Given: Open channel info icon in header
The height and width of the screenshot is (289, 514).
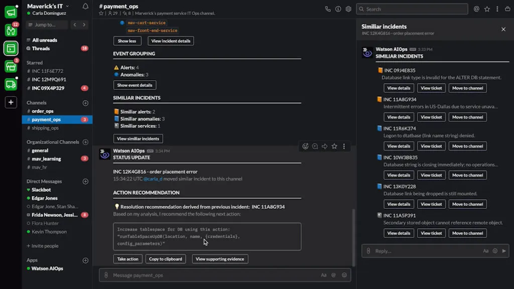Looking at the screenshot, I should tap(338, 9).
